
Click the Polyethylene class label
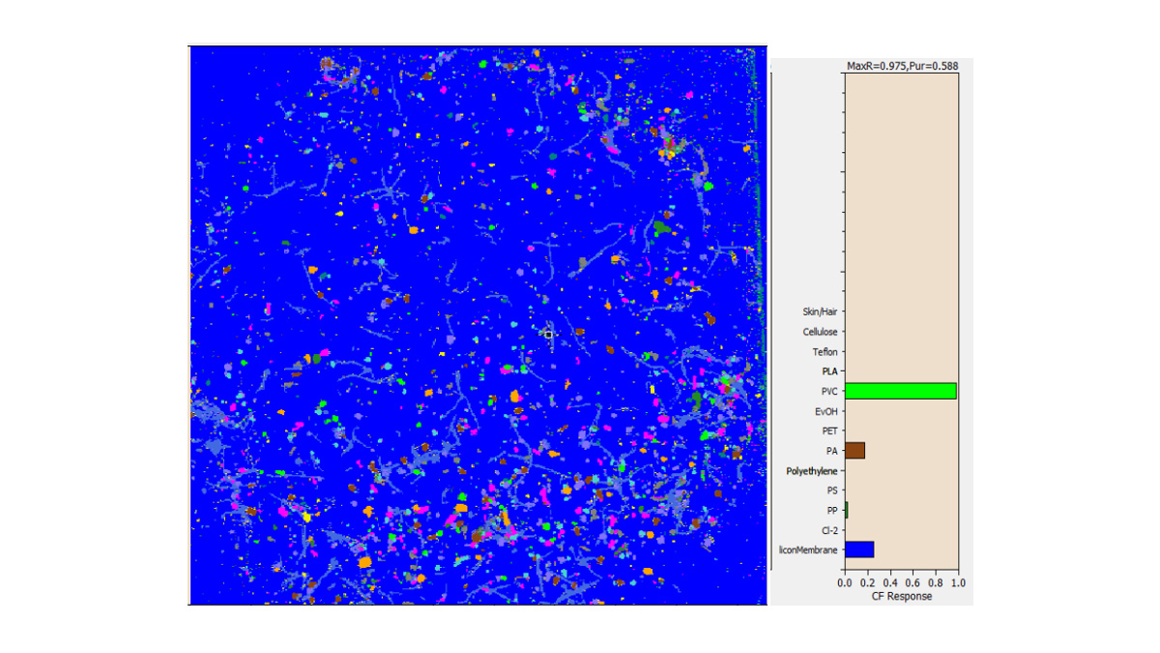click(x=812, y=471)
